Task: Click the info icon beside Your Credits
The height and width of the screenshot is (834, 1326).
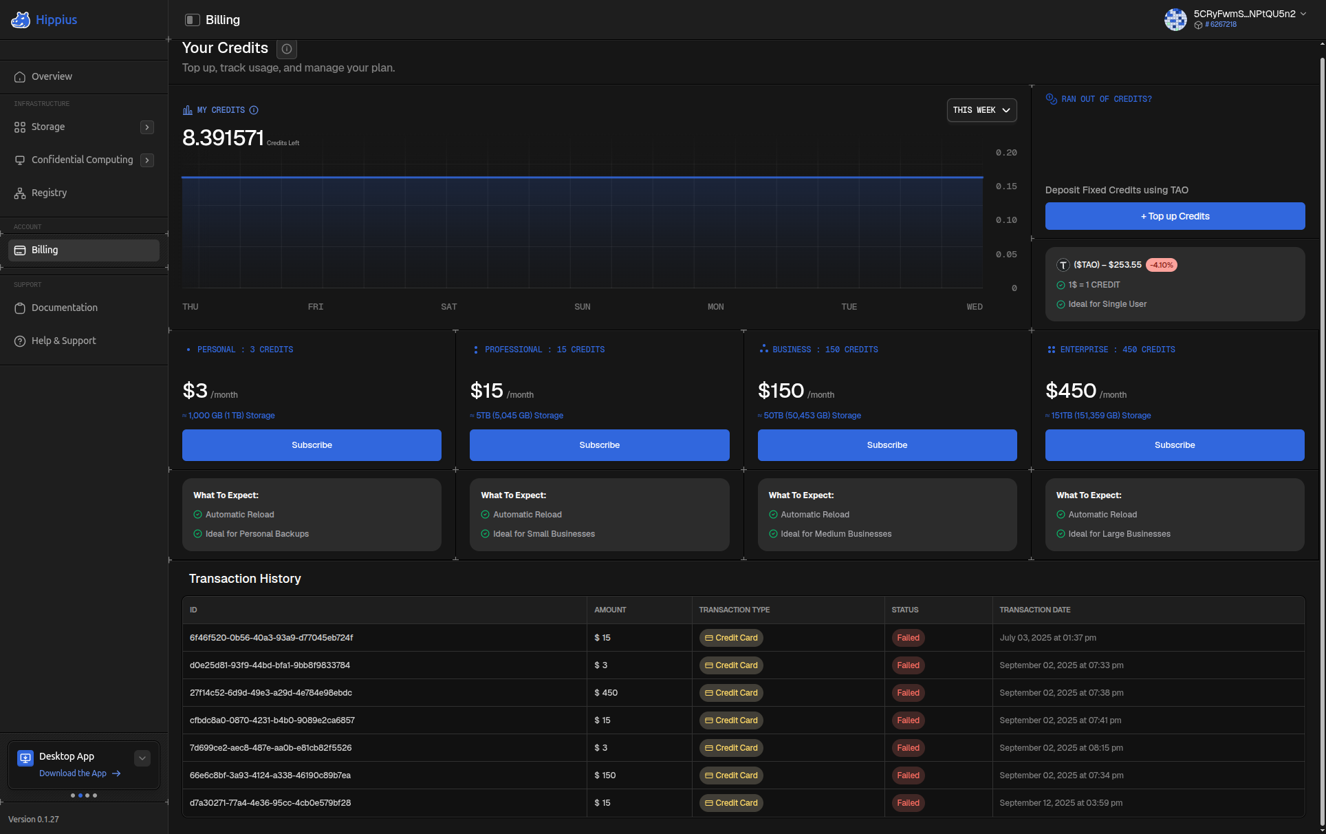Action: coord(287,49)
